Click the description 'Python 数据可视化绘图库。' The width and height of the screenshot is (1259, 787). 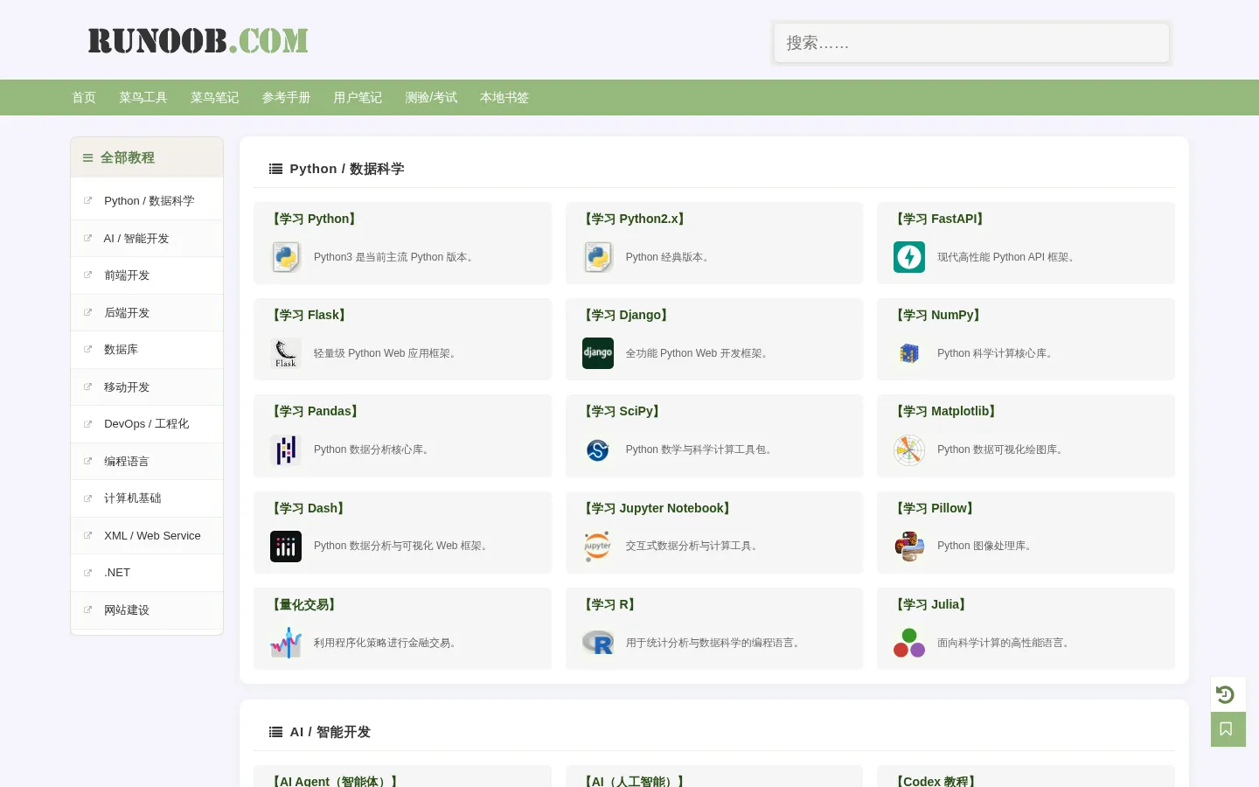click(1002, 449)
